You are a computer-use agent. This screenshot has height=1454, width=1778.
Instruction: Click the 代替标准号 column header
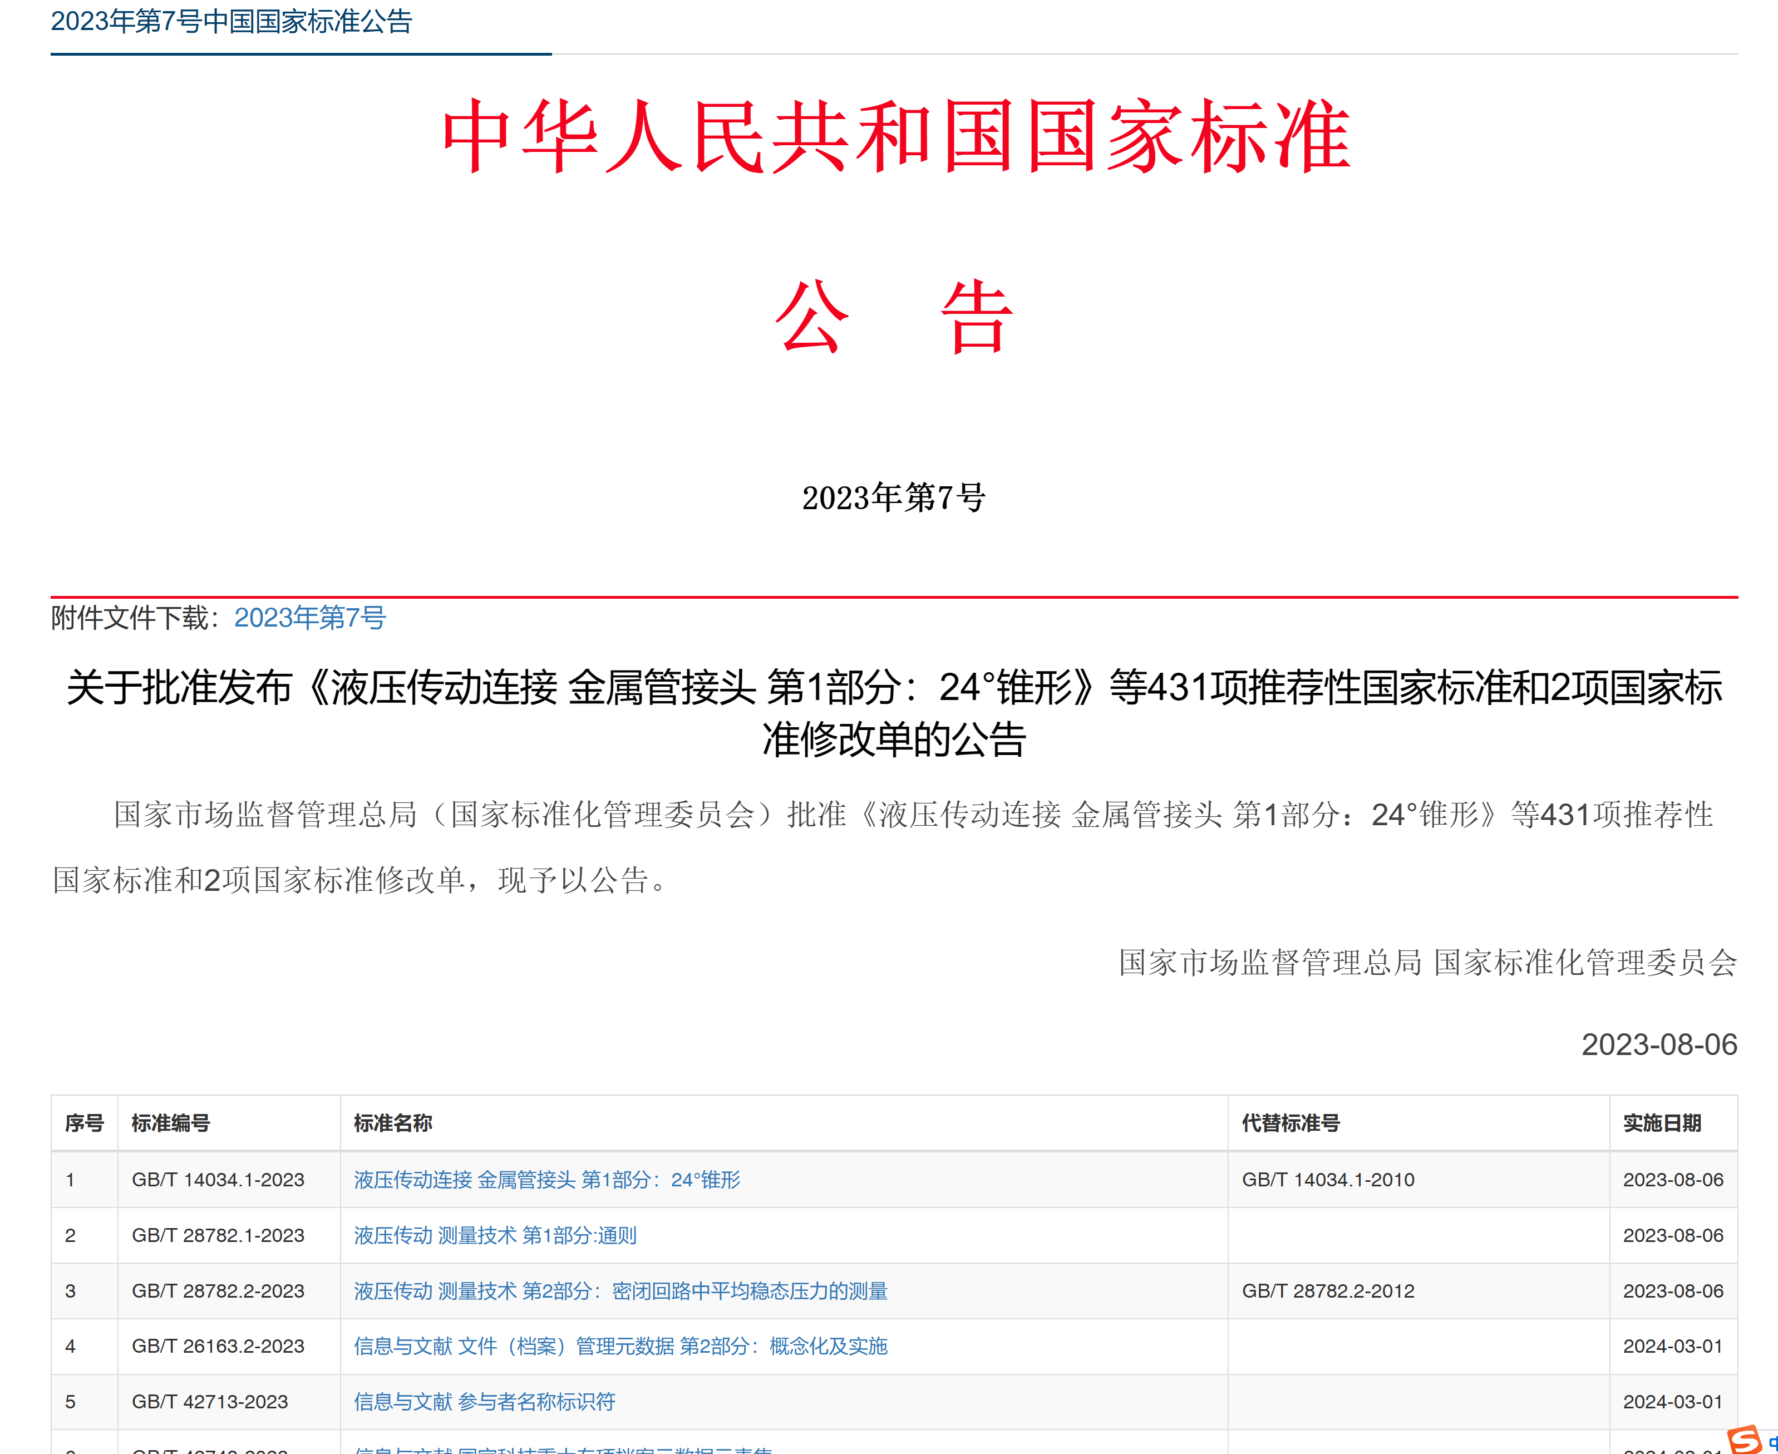coord(1290,1123)
